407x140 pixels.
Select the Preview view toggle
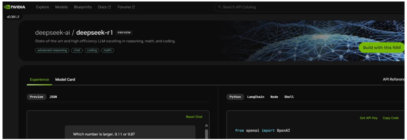[x=36, y=97]
